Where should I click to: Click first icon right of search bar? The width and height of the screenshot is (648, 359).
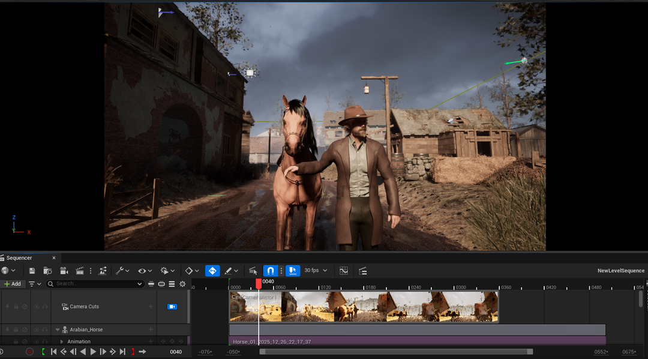tap(151, 284)
